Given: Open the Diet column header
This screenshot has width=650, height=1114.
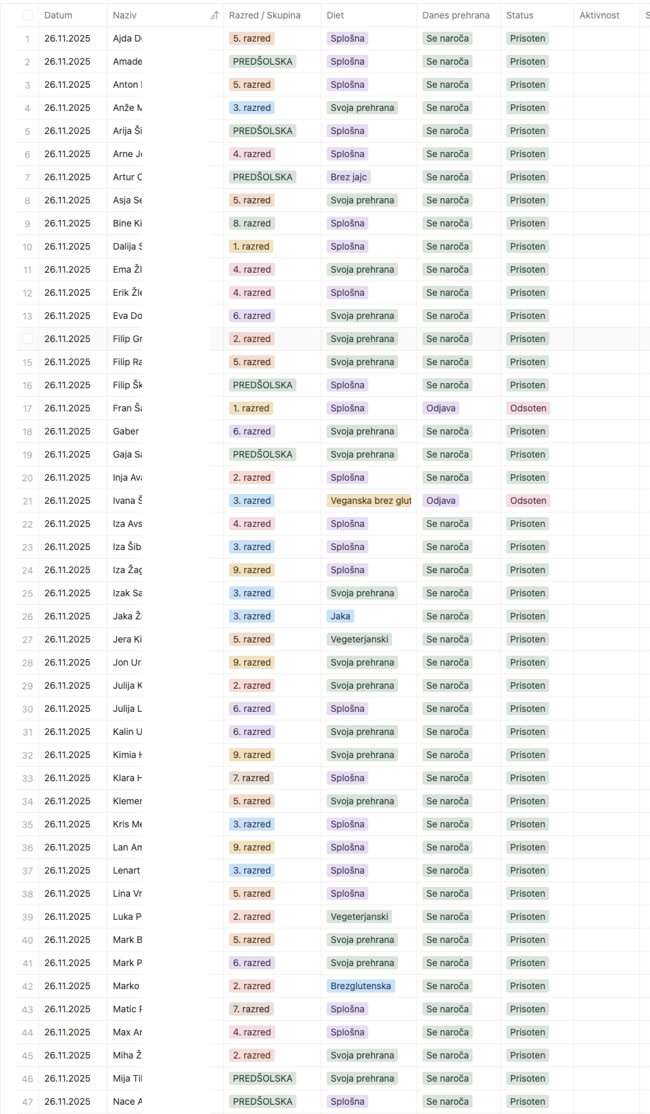Looking at the screenshot, I should tap(335, 15).
